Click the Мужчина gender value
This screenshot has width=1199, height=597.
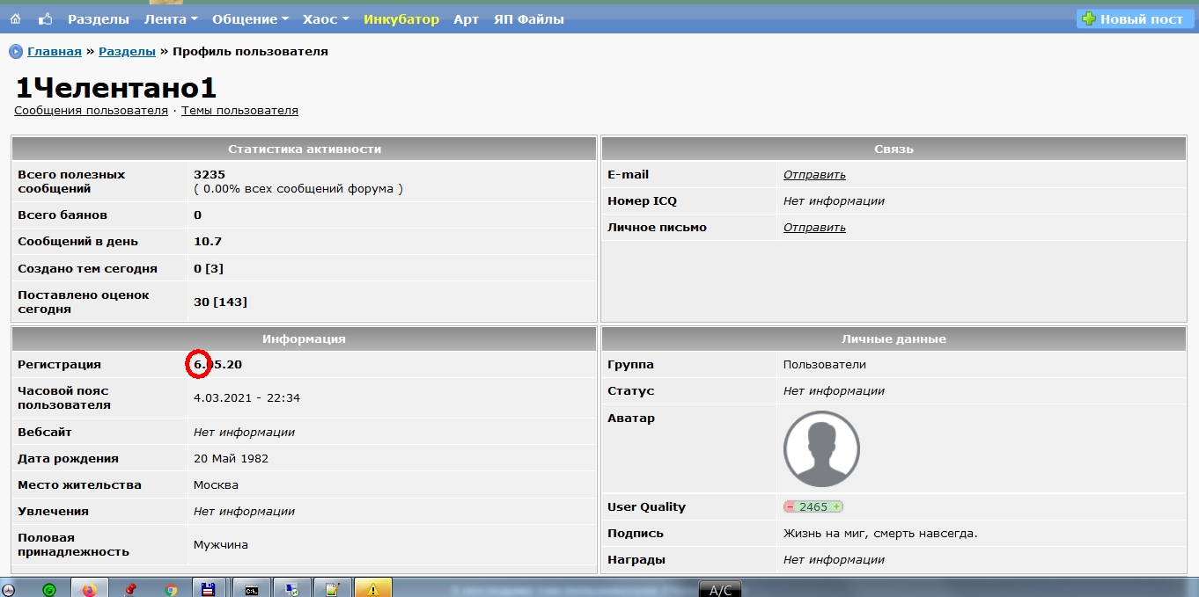[221, 545]
